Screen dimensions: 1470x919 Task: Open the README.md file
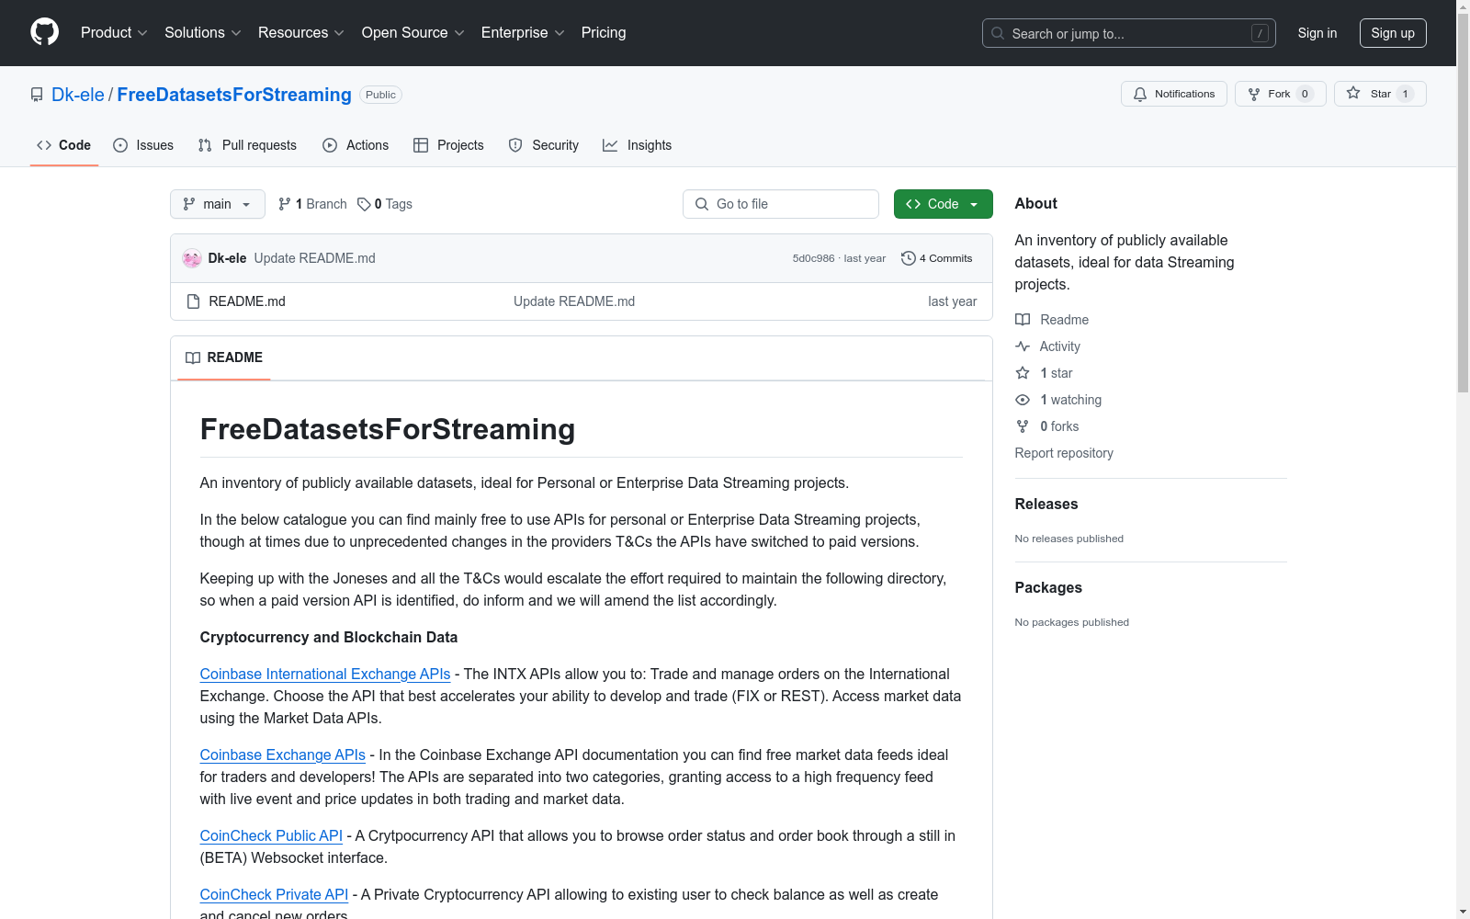(247, 301)
